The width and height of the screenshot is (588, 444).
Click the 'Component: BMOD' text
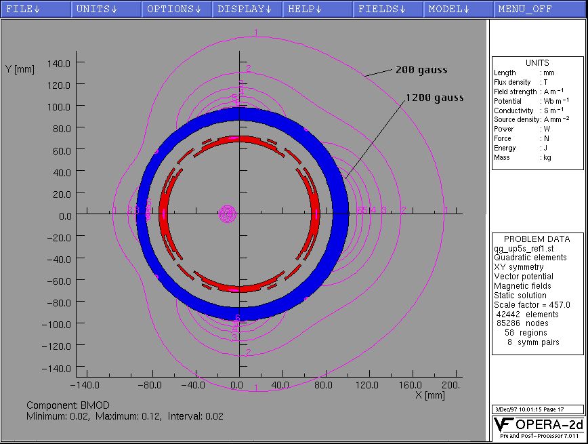(68, 405)
